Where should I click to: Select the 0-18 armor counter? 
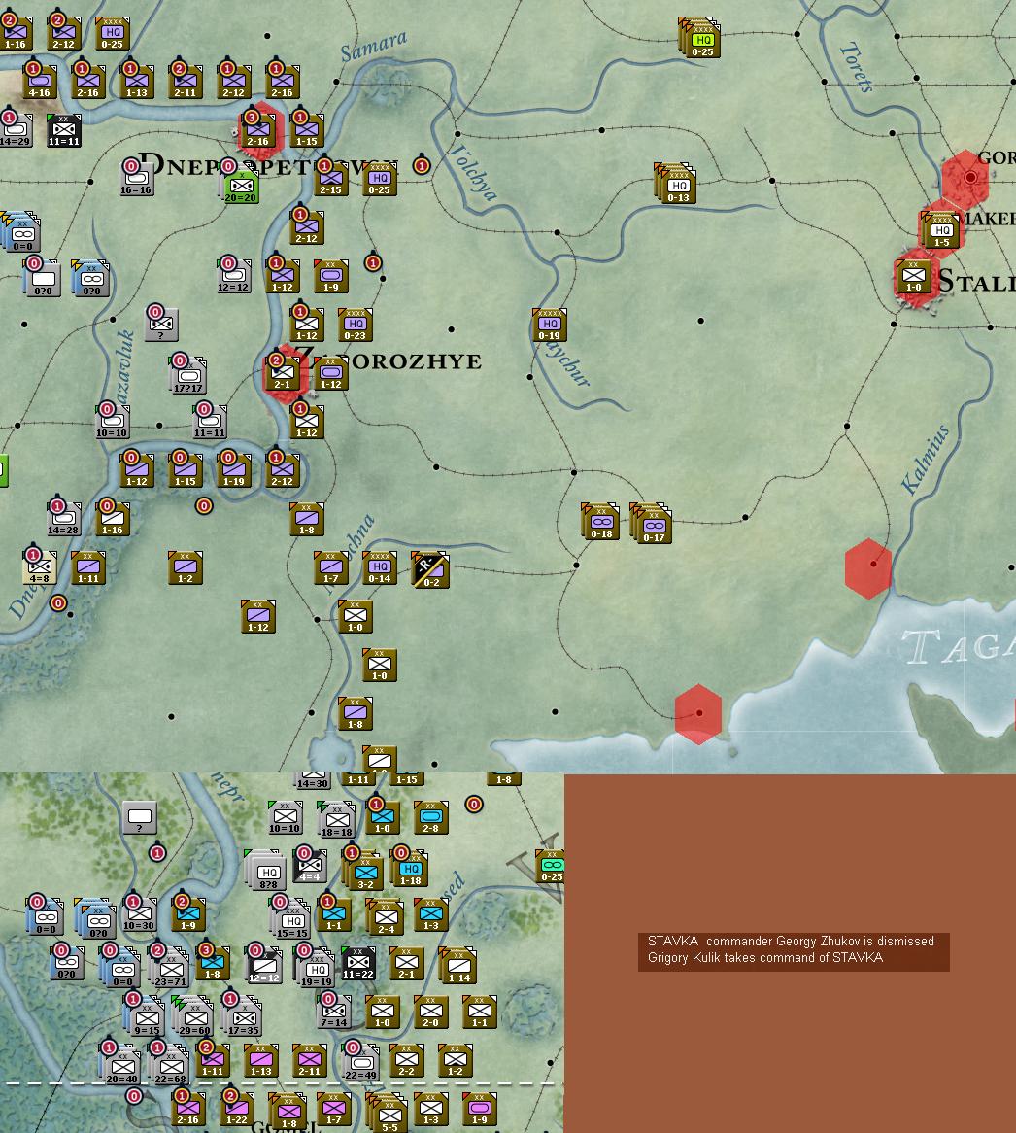pos(601,523)
